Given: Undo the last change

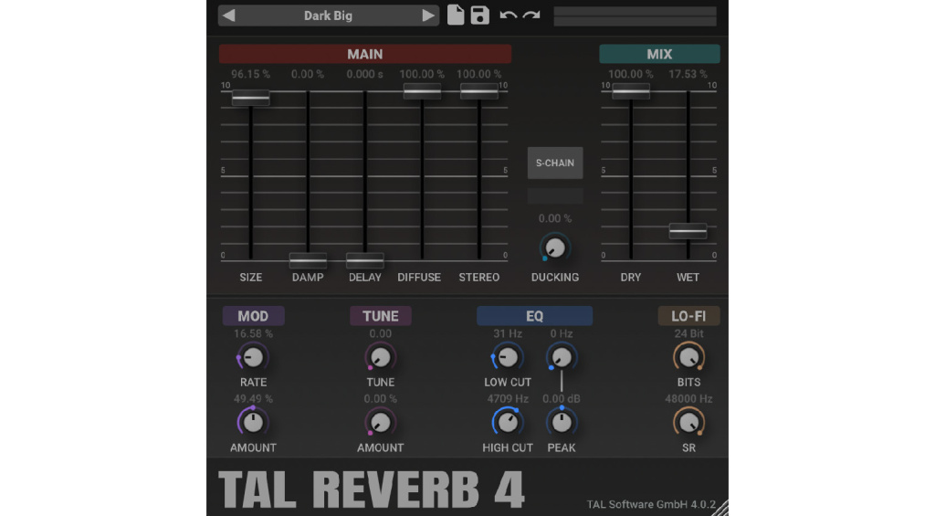Looking at the screenshot, I should [x=508, y=16].
